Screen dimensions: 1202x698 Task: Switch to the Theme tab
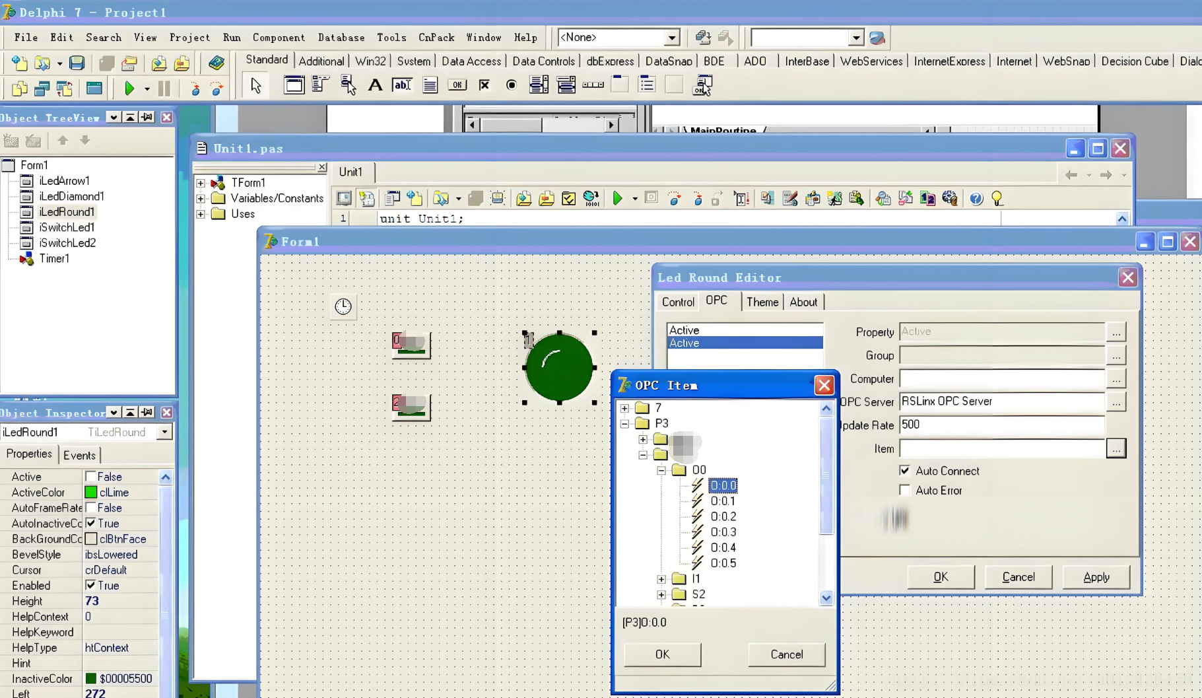coord(762,302)
